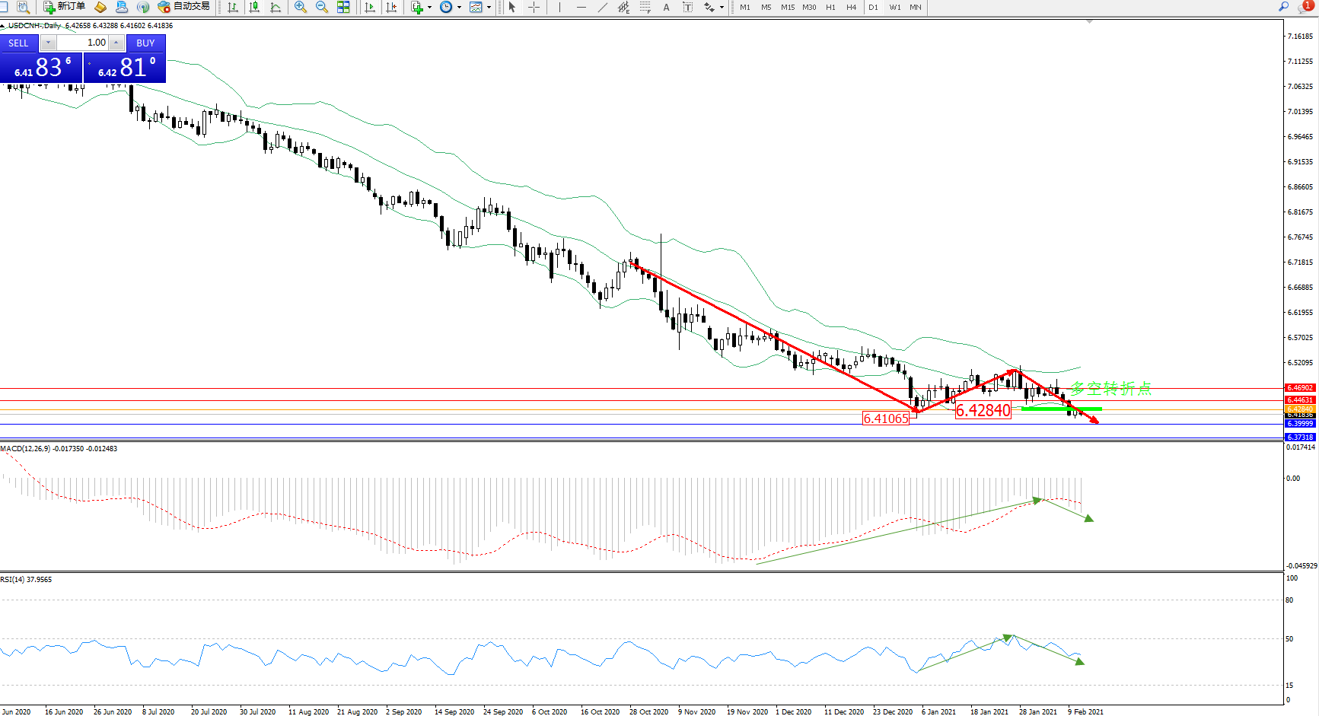
Task: Click the 1.00 volume input field
Action: [83, 43]
